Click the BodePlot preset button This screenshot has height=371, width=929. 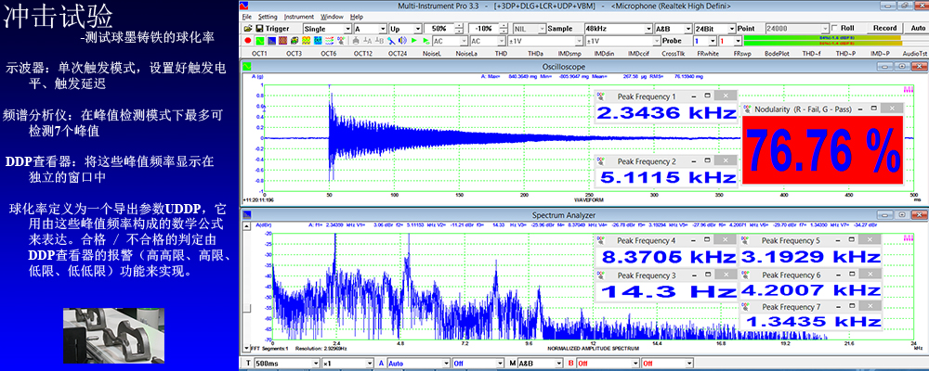tap(775, 53)
